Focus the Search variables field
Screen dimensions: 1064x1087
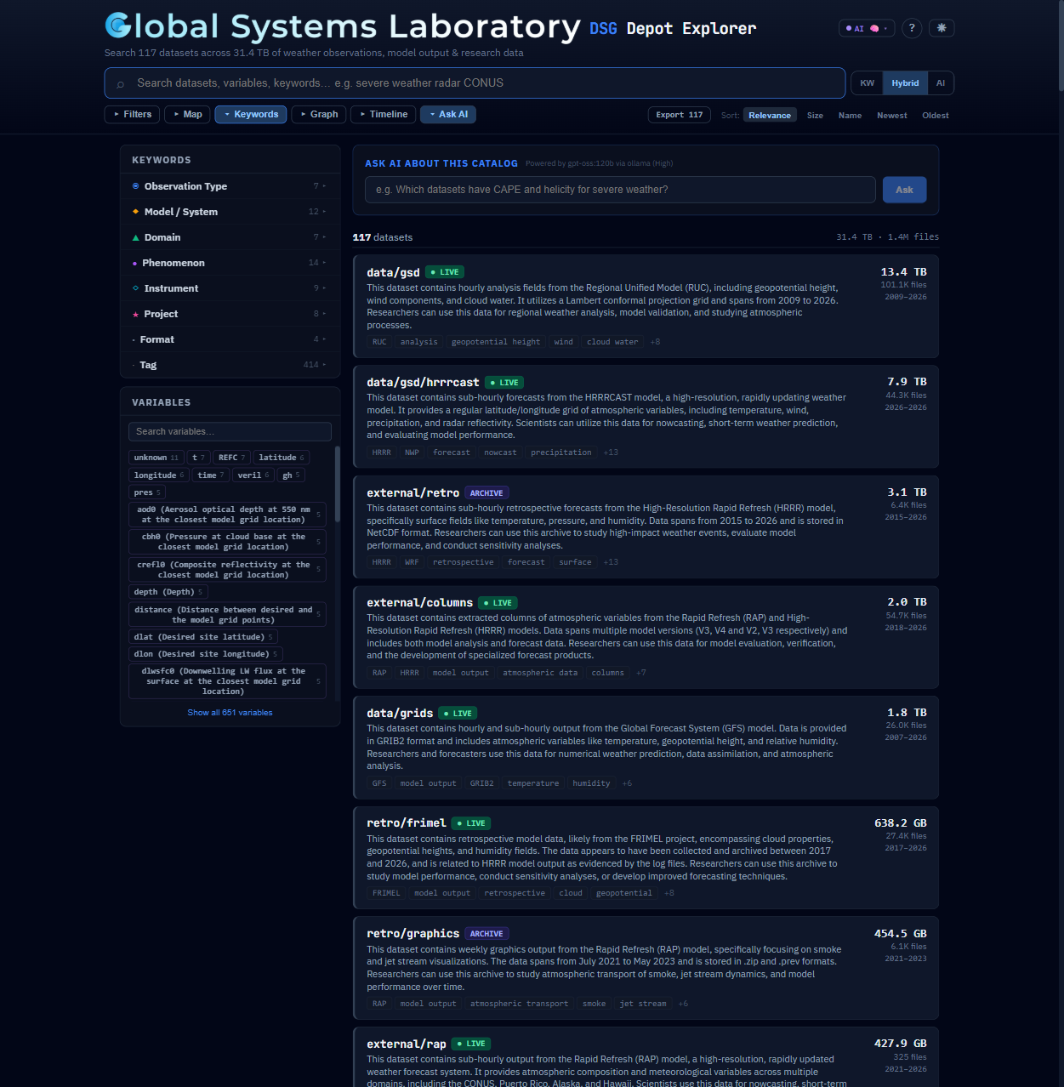pos(230,431)
